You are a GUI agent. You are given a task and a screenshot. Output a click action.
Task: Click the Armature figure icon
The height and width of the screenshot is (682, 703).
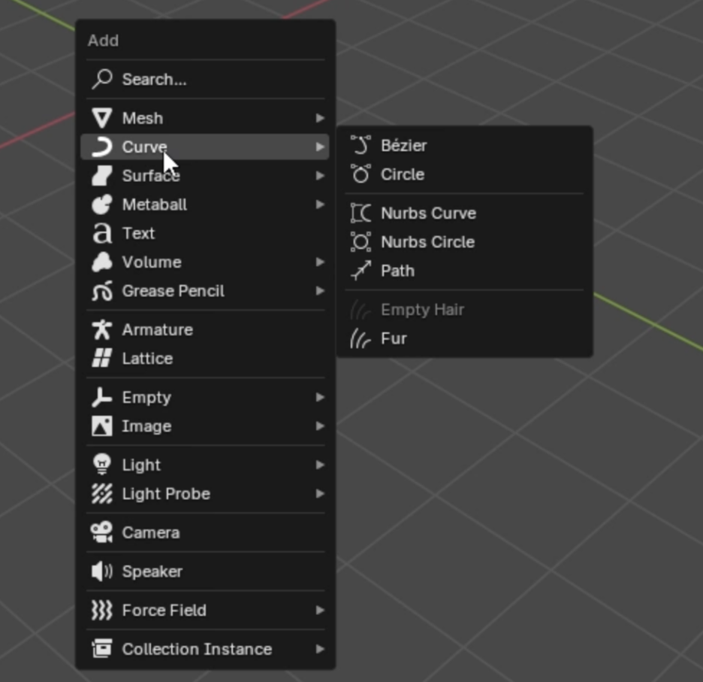[x=102, y=330]
